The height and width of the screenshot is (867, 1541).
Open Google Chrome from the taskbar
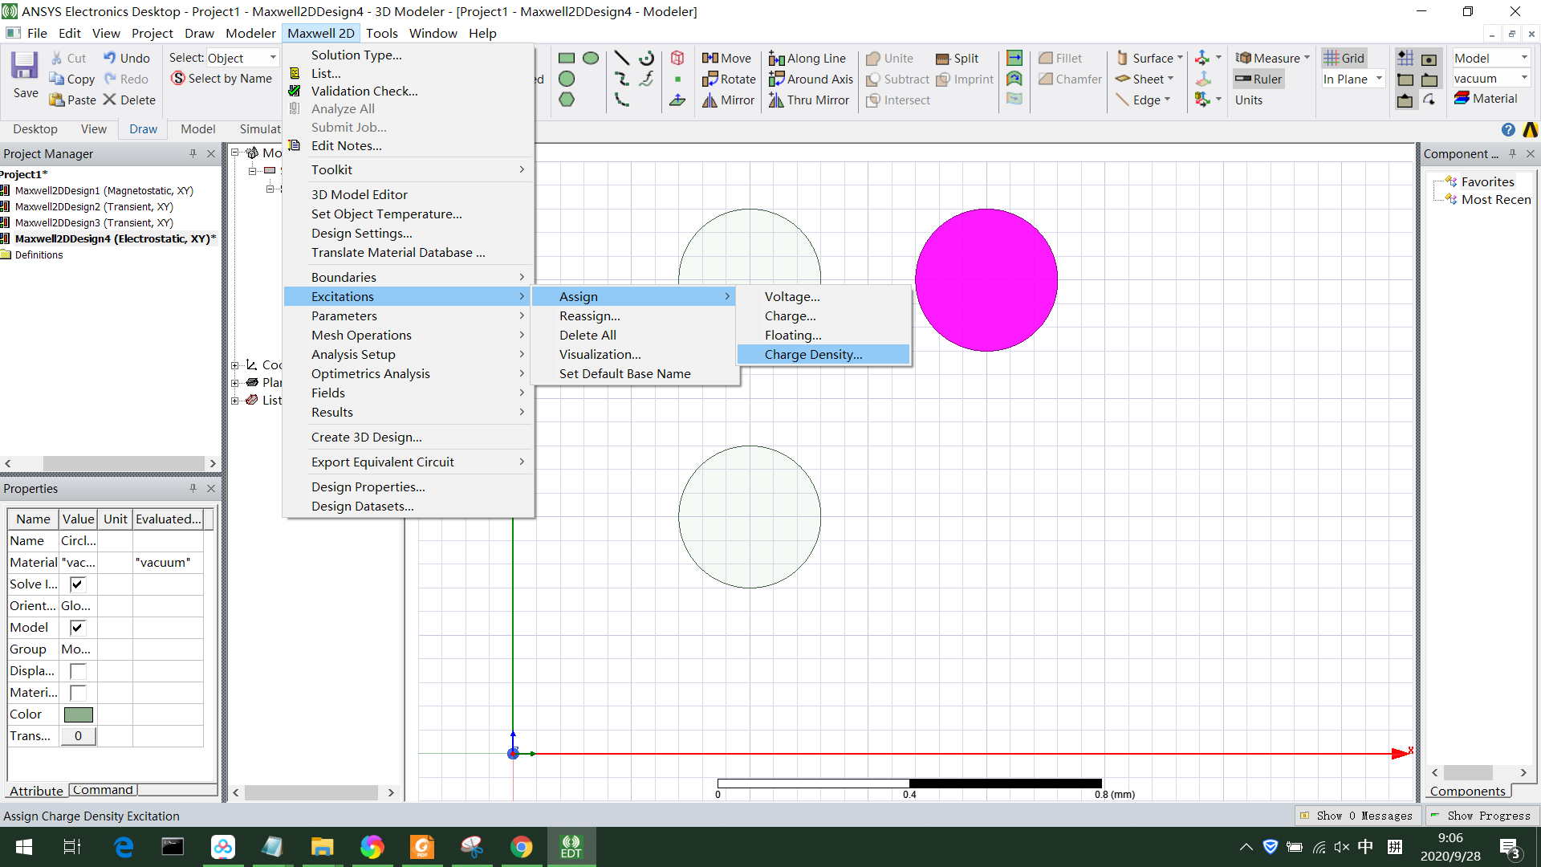[522, 847]
